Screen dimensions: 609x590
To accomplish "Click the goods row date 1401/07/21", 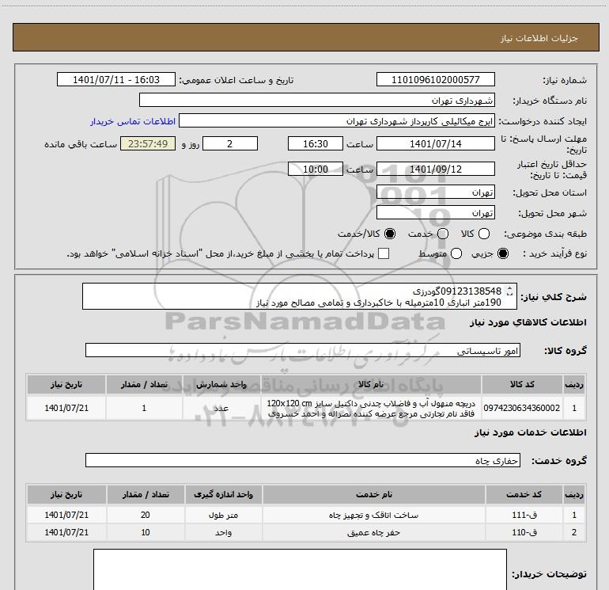I will click(x=66, y=408).
